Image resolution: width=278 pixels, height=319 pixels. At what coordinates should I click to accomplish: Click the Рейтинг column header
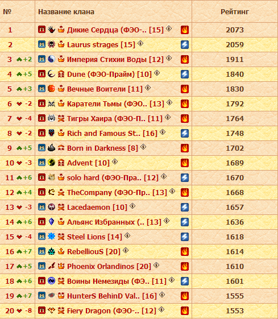click(235, 12)
